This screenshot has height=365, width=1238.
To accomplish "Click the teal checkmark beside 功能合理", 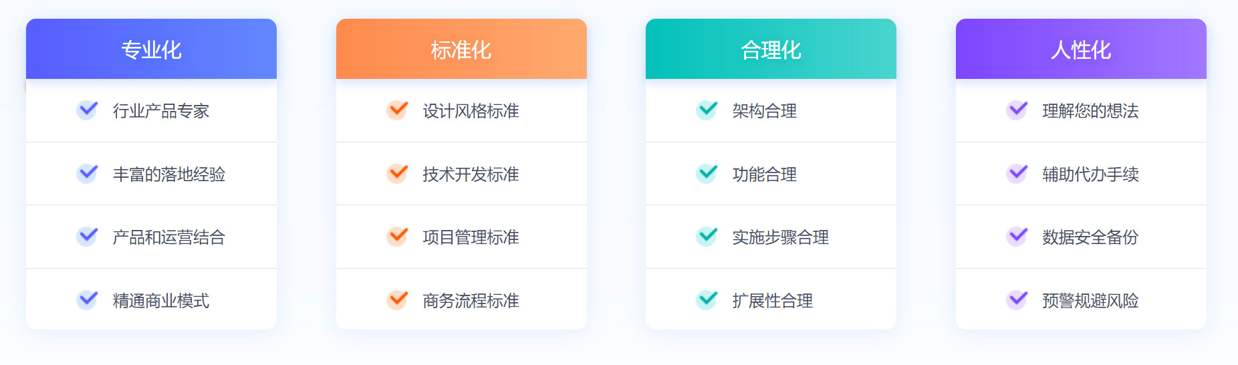I will (707, 174).
